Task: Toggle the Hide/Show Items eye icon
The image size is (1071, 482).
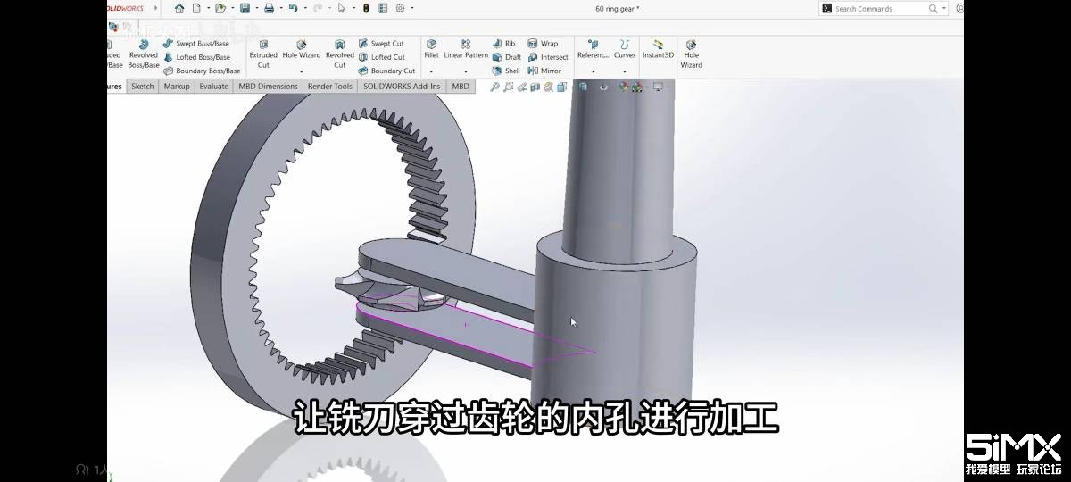Action: click(604, 87)
